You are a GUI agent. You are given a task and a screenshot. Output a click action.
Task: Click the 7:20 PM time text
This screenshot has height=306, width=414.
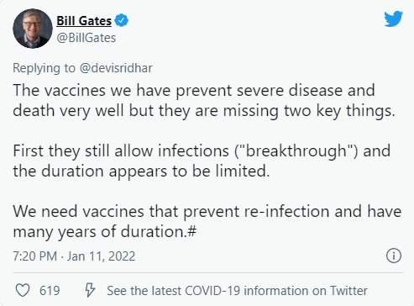click(x=34, y=256)
